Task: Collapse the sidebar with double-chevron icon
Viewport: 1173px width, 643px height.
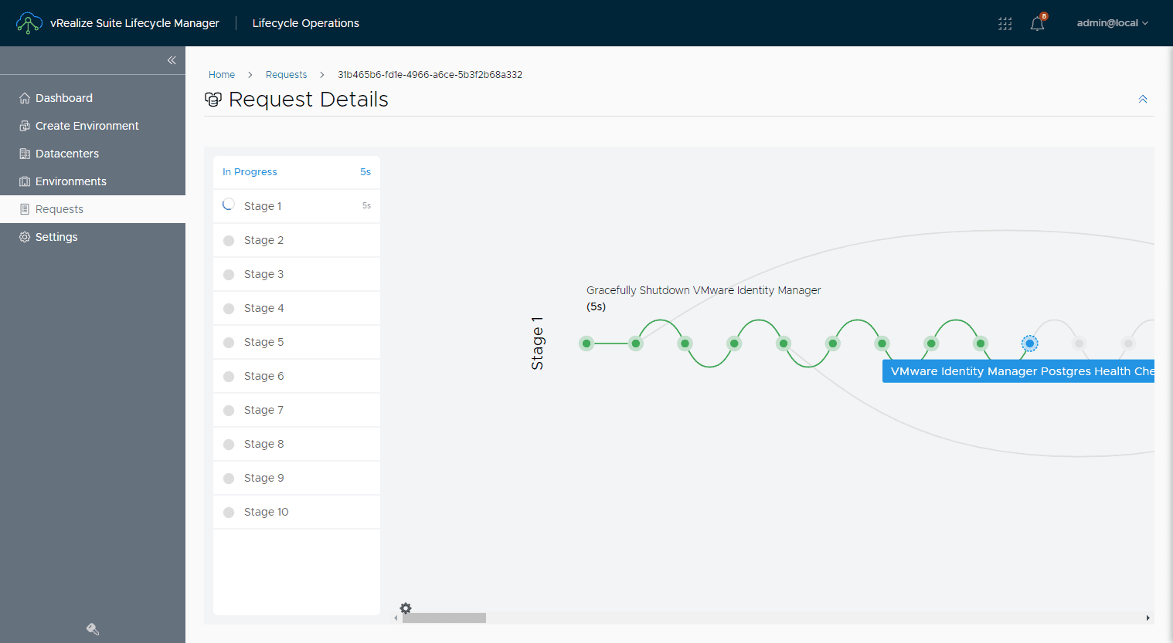Action: click(172, 60)
